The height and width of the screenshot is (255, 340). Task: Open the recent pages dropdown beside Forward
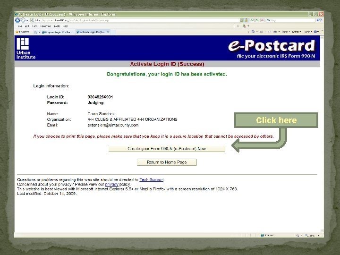click(x=27, y=20)
